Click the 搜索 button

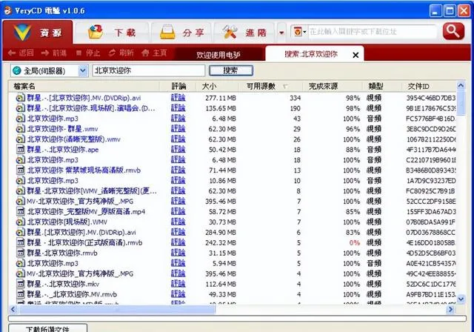[231, 70]
